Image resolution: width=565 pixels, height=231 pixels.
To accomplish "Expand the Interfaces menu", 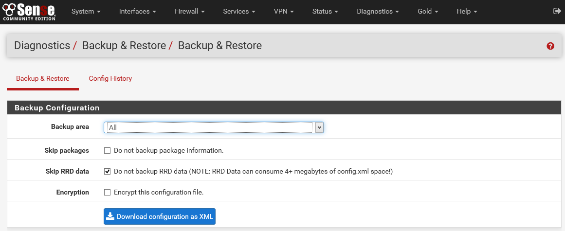I will pos(138,11).
